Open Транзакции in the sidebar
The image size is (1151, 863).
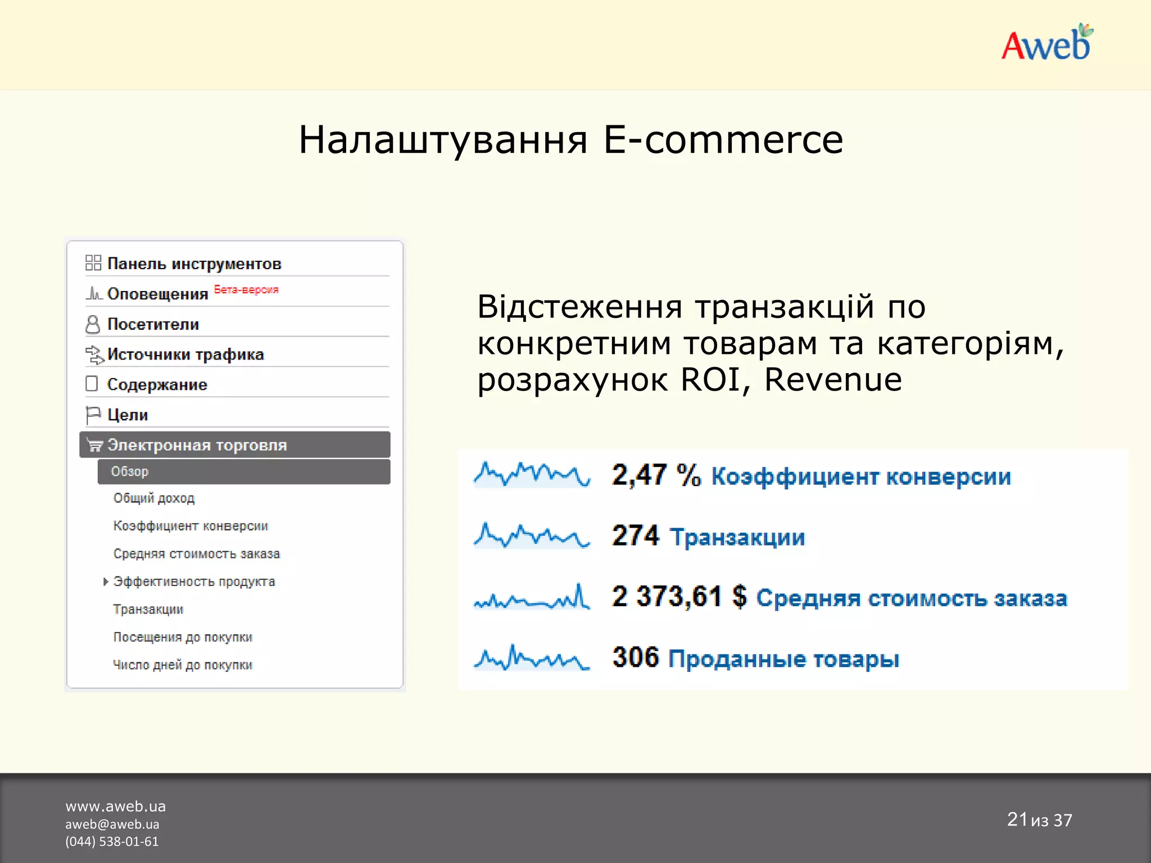pos(148,610)
